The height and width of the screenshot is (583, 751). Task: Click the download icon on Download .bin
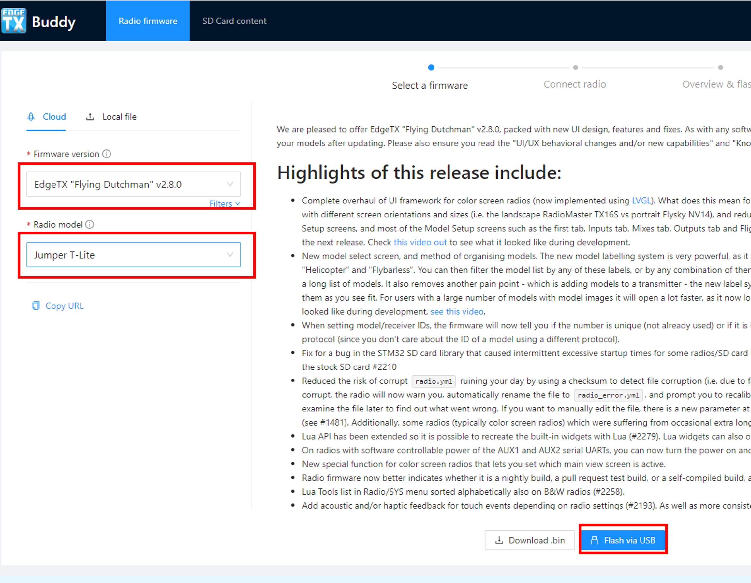tap(499, 540)
